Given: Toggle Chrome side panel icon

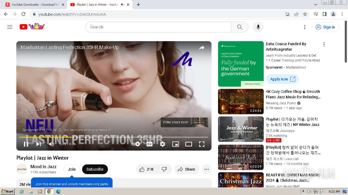Looking at the screenshot, I should (x=325, y=14).
